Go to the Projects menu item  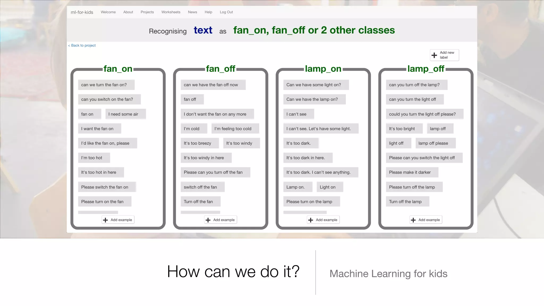coord(147,12)
